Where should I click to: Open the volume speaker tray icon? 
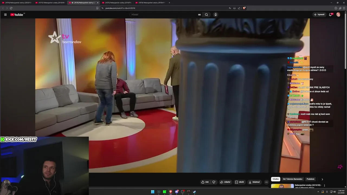coord(335,192)
